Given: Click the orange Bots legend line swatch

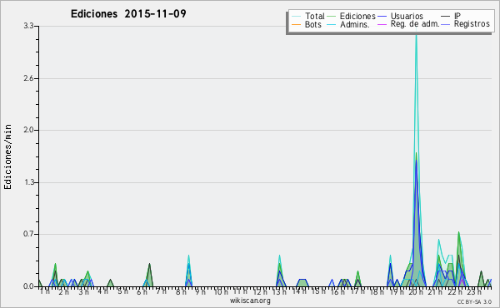Looking at the screenshot, I should pyautogui.click(x=296, y=24).
